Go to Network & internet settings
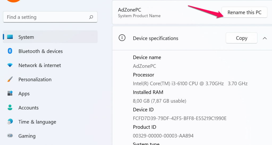 click(50, 65)
